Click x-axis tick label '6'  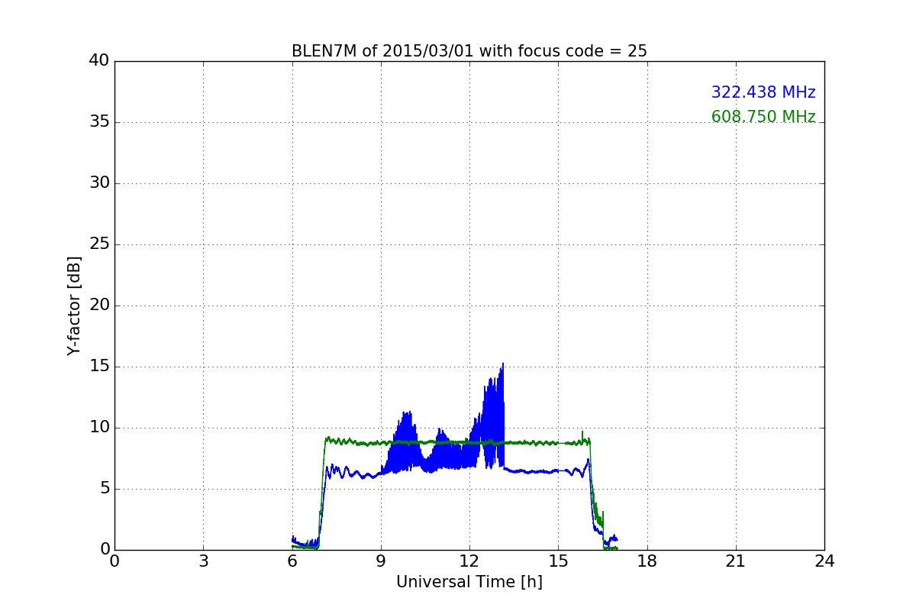[x=292, y=561]
